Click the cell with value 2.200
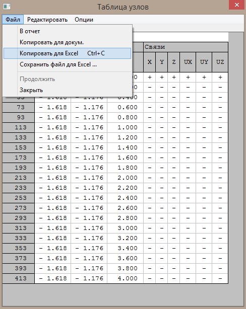This screenshot has width=246, height=309. (125, 188)
